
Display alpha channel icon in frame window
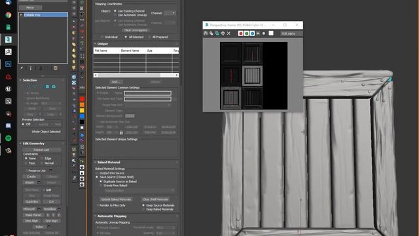point(258,33)
